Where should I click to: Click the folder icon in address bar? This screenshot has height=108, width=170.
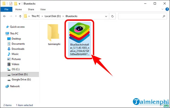(x=25, y=16)
